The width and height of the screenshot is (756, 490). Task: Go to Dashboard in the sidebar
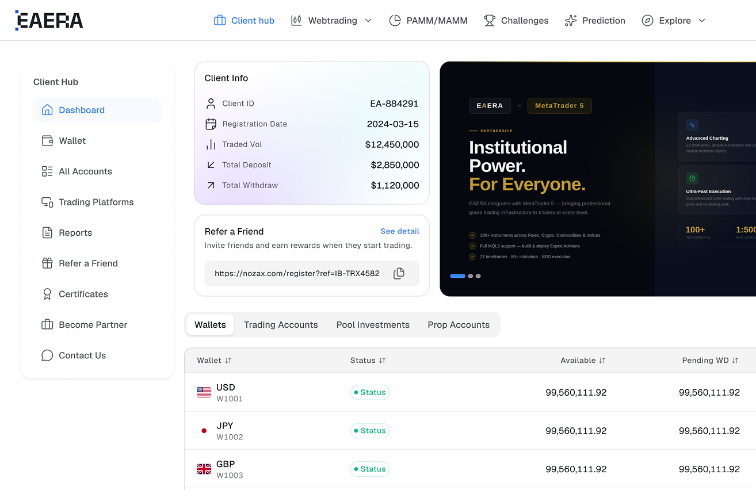coord(97,110)
